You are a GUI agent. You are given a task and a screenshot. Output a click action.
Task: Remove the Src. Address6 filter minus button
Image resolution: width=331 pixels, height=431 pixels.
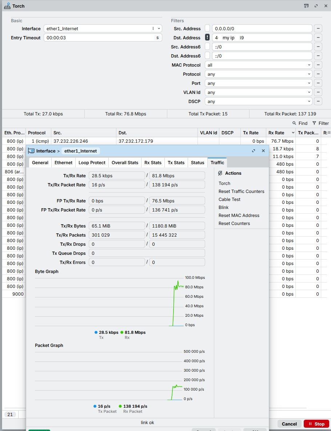pos(318,47)
